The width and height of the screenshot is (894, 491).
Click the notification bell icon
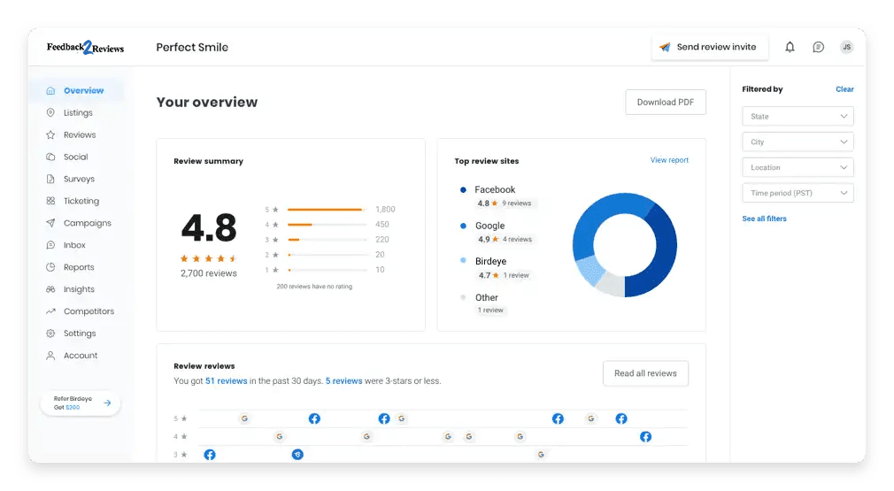tap(790, 47)
